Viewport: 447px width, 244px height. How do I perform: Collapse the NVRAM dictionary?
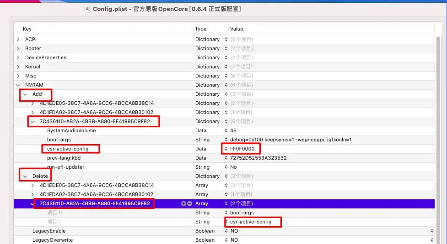point(18,85)
